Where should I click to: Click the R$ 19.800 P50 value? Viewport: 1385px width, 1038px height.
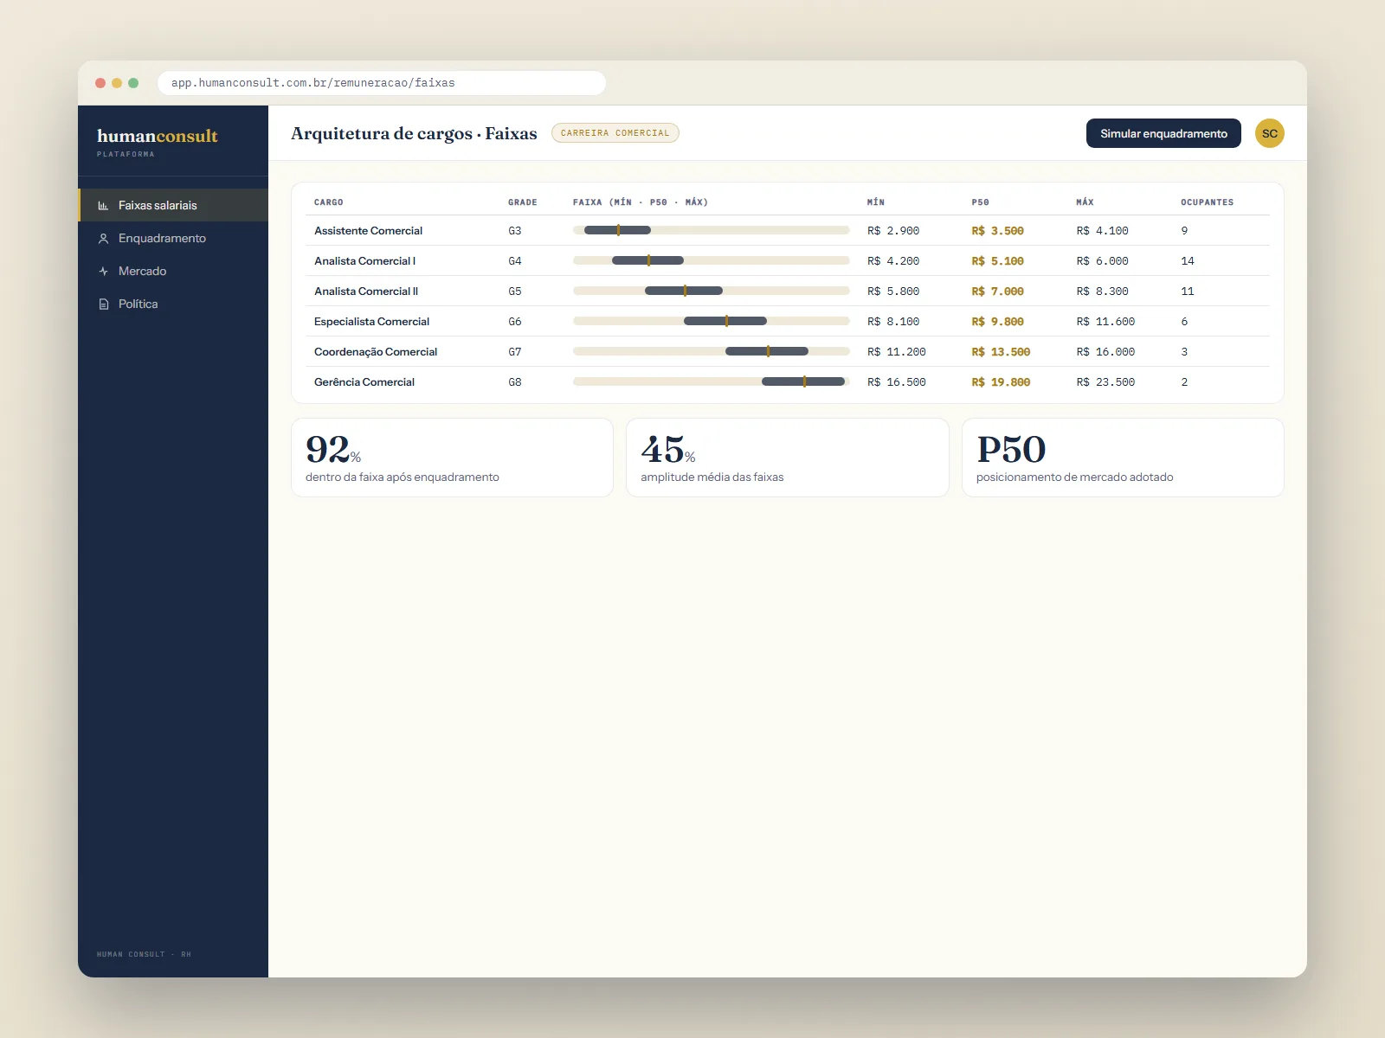click(x=1001, y=382)
